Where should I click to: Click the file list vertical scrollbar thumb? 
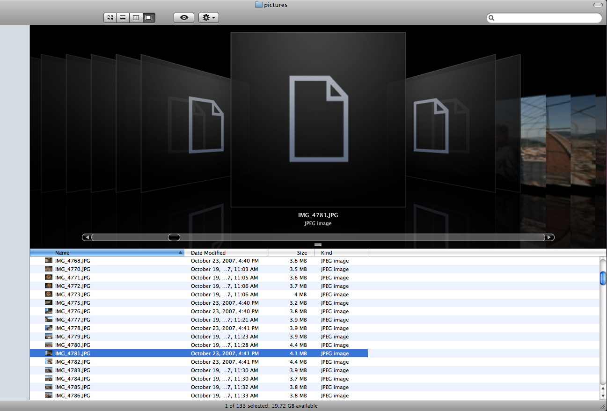coord(603,278)
